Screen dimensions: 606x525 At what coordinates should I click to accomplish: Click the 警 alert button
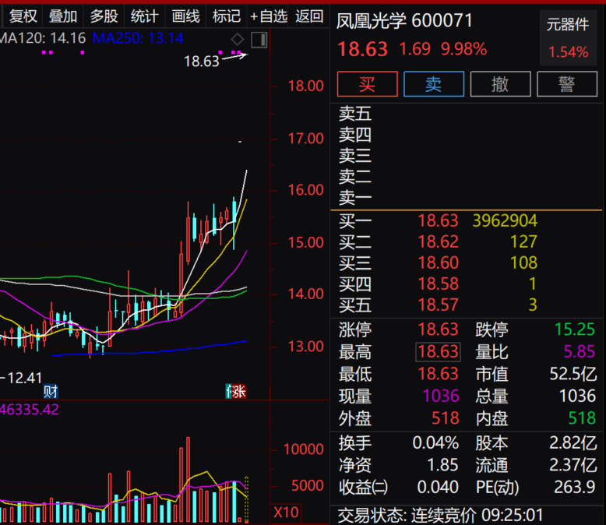point(567,84)
